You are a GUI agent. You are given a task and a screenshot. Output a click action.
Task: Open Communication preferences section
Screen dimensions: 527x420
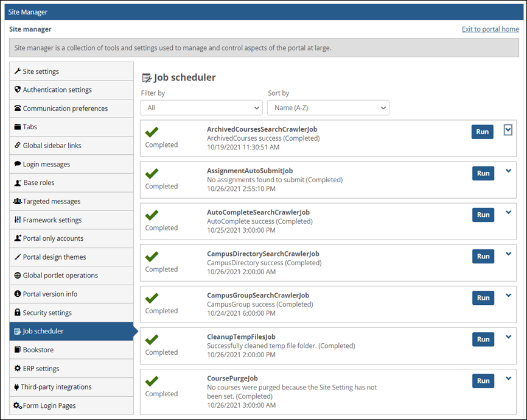click(72, 109)
